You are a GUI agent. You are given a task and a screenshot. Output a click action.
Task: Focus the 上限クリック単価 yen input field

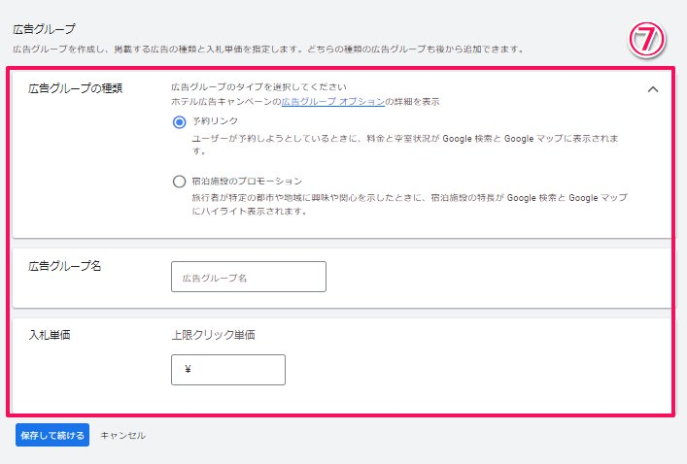228,370
